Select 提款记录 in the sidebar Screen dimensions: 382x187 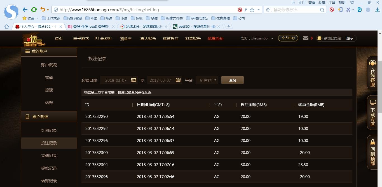pos(49,168)
